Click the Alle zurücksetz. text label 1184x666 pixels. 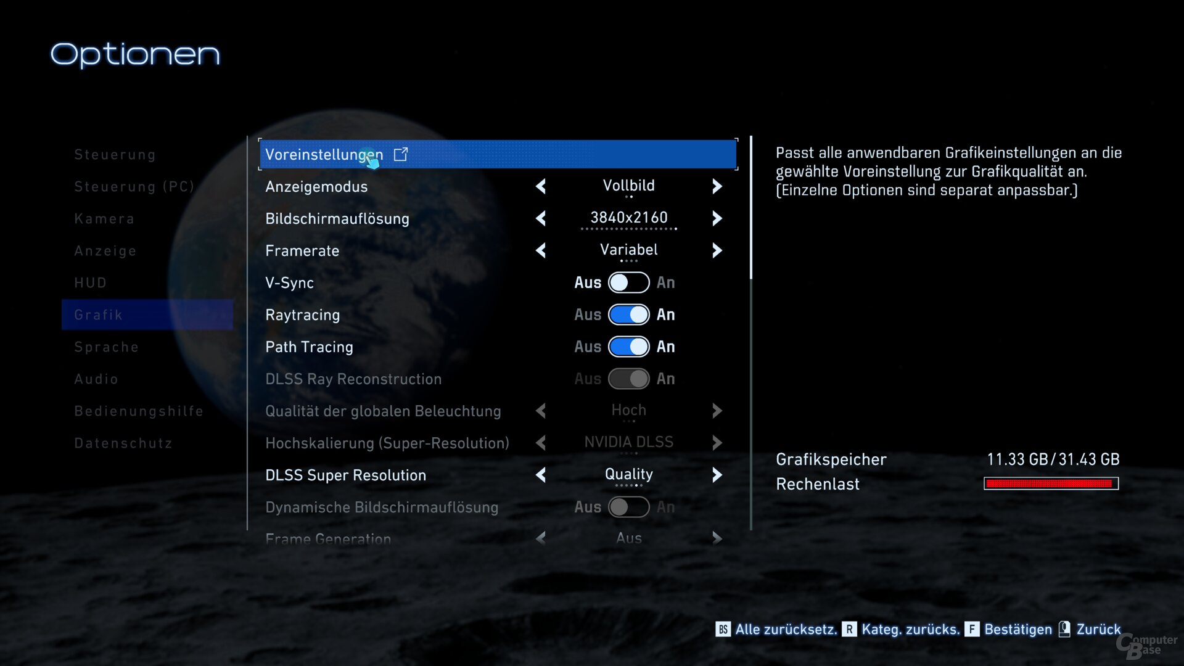(x=786, y=629)
